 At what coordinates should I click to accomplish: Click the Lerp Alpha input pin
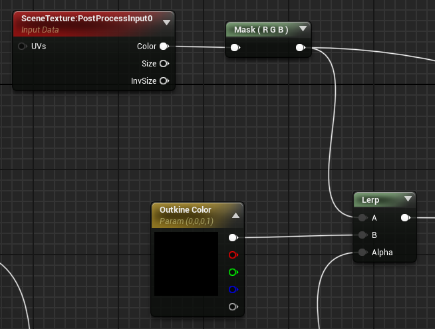tap(362, 252)
